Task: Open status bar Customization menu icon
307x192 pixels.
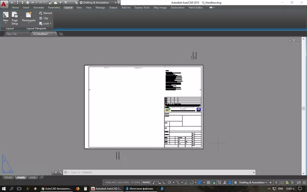Action: point(304,183)
